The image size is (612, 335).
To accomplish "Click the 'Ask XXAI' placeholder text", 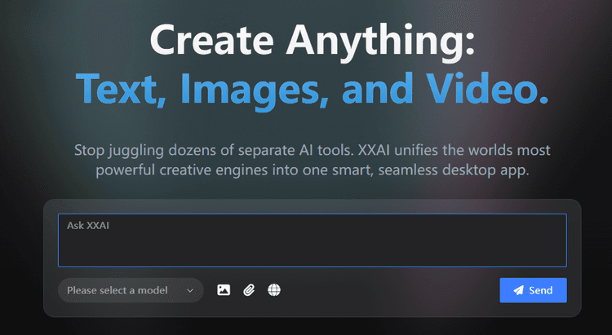I will pyautogui.click(x=88, y=226).
